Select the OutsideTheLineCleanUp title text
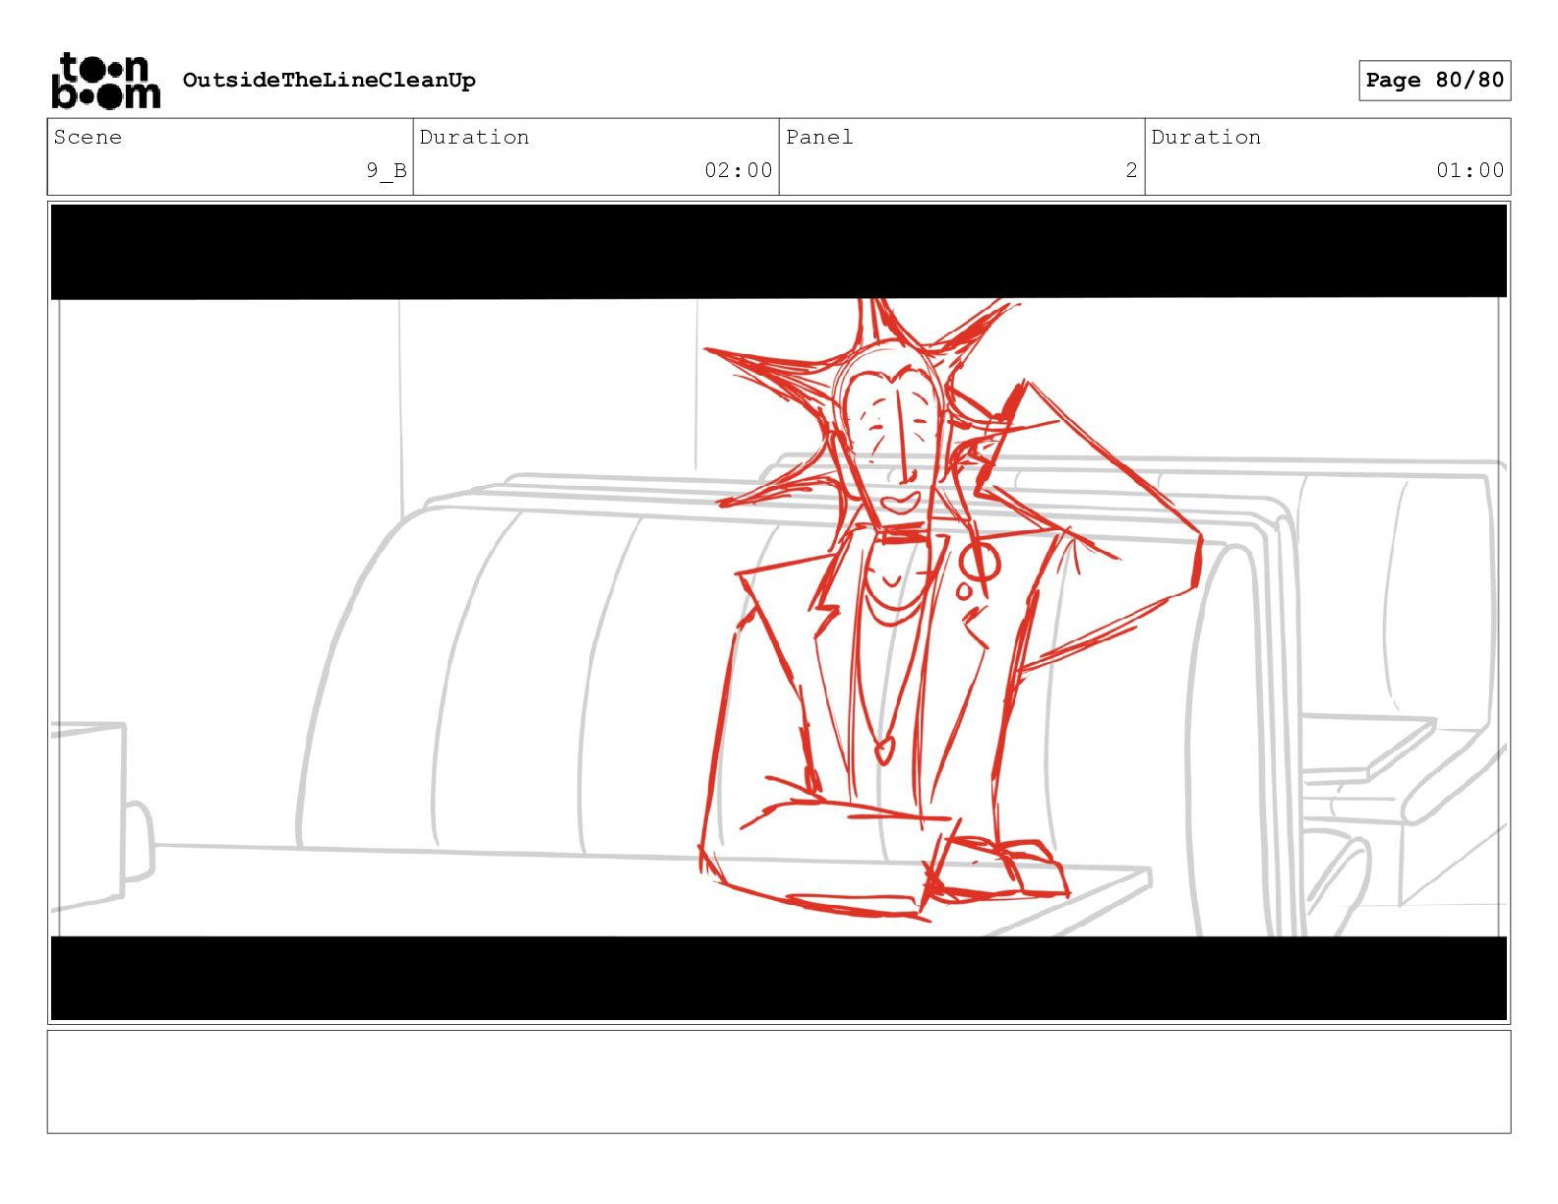1558x1204 pixels. click(x=329, y=81)
